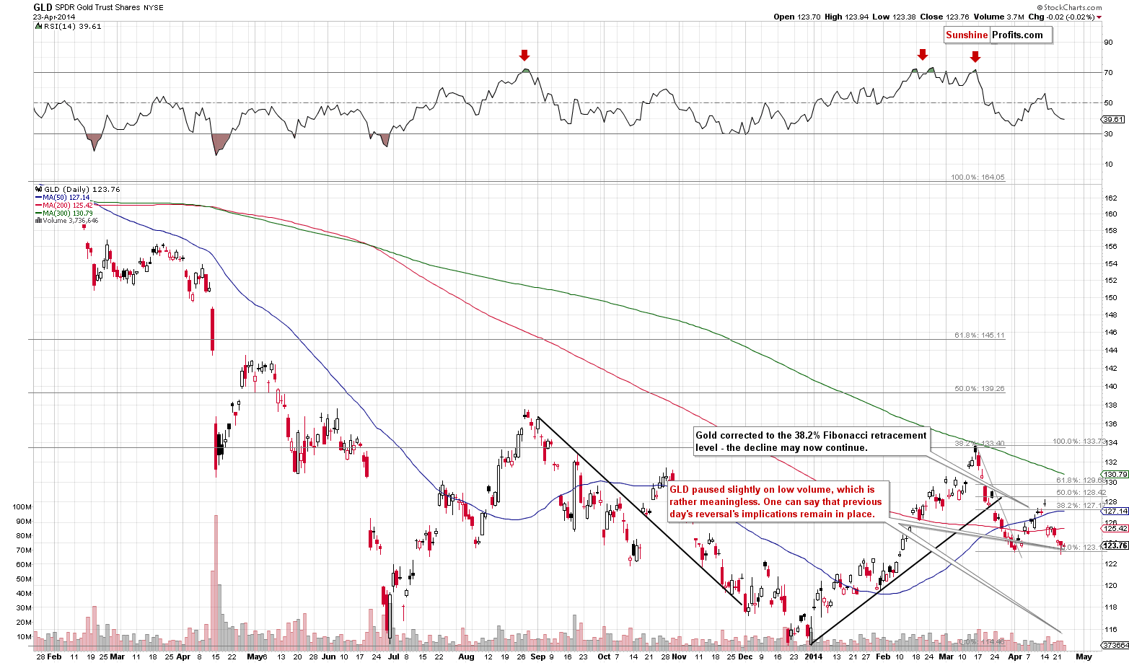
Task: Click the 116 price axis label
Action: 1111,630
